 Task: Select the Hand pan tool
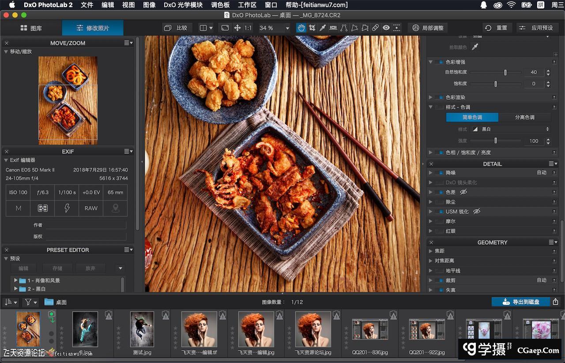coord(301,28)
